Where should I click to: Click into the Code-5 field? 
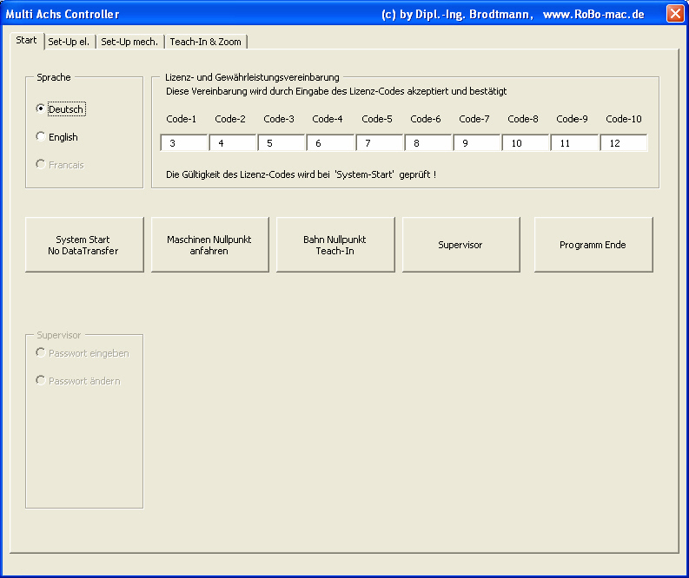379,143
